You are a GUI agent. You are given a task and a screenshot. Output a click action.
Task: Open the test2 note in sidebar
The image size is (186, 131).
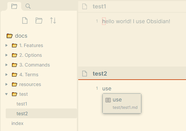(41, 113)
